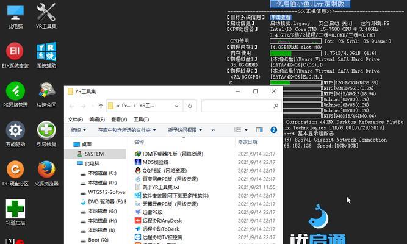Click the CPU使用 usage graph
Screen dimensions: 407x244
(296, 41)
